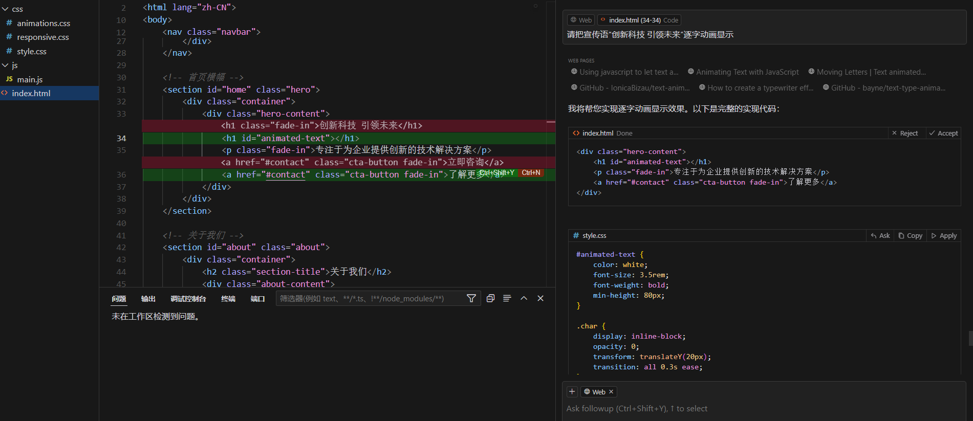Open 'Animating Text with JavaScript' web page
Screen dimensions: 973x421
(x=743, y=72)
